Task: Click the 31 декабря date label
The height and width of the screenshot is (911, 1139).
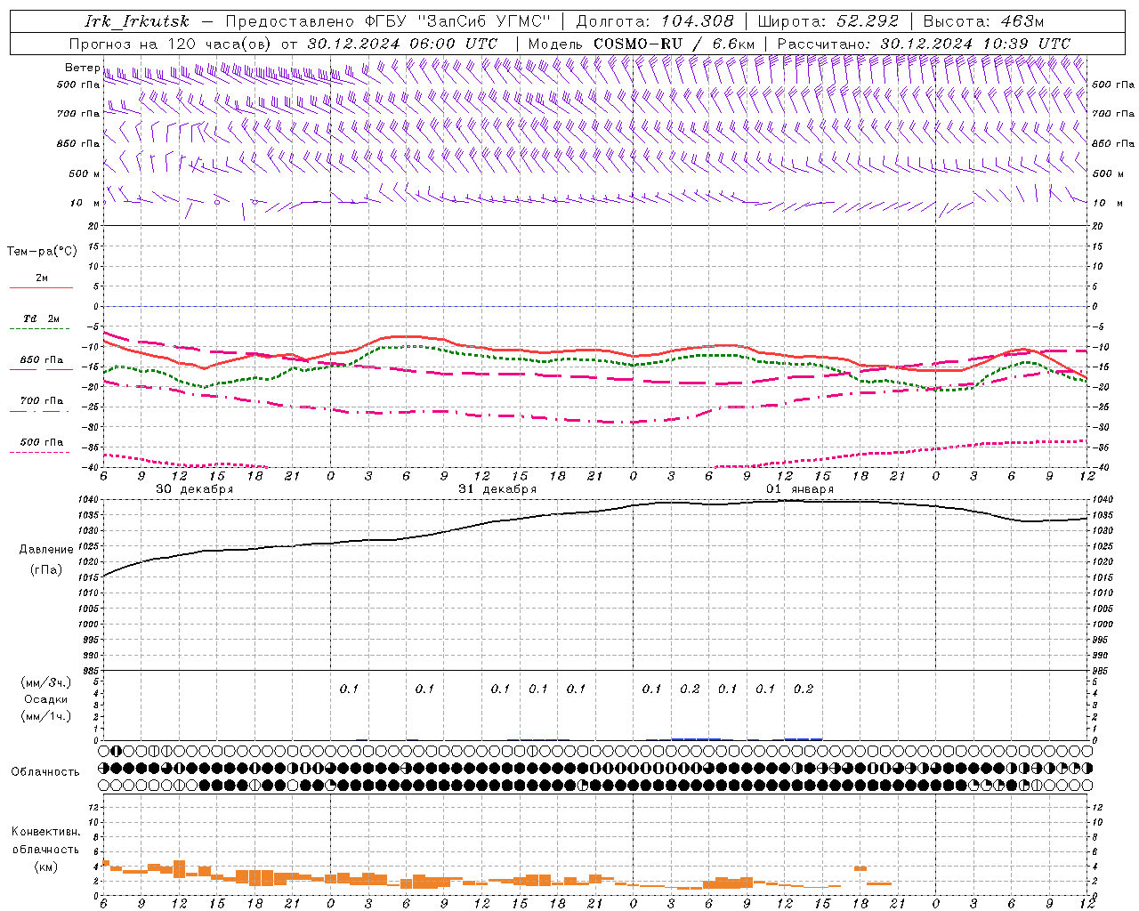Action: pyautogui.click(x=497, y=489)
